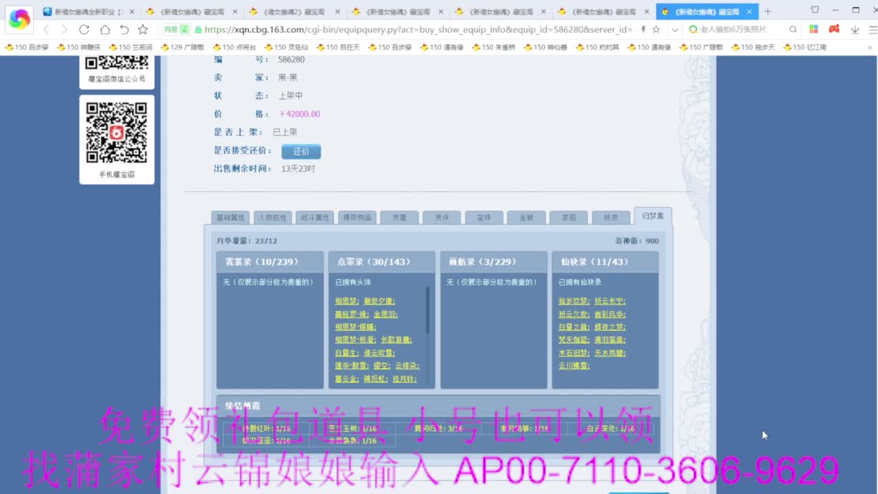Click the 网易 badge in the address bar

[x=176, y=31]
